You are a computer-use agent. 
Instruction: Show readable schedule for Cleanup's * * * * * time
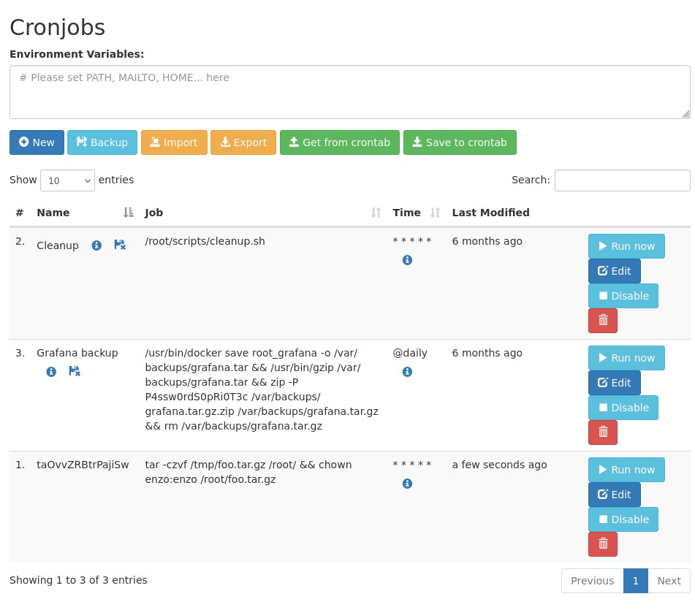pyautogui.click(x=407, y=259)
